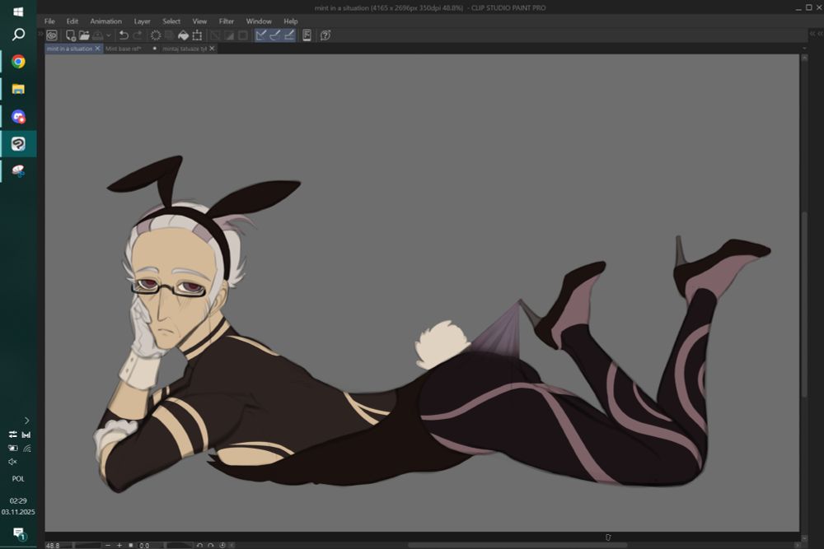Viewport: 824px width, 549px height.
Task: Open Chrome from the Windows taskbar
Action: click(x=18, y=62)
